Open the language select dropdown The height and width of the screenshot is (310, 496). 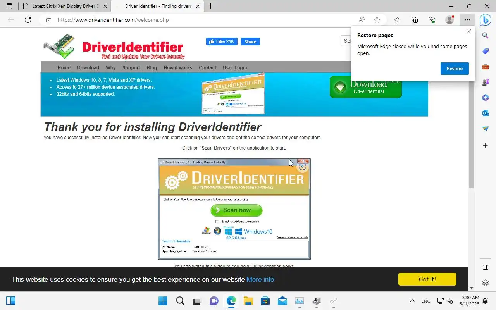click(x=346, y=41)
